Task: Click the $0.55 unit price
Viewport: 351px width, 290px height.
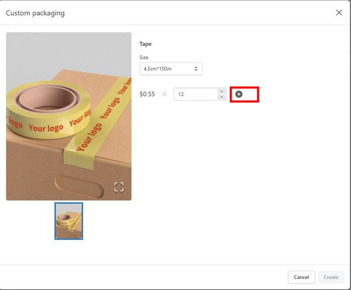Action: (x=147, y=94)
